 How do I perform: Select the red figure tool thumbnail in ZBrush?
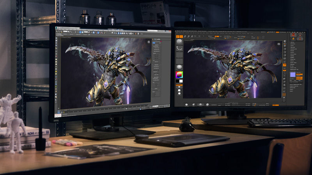tap(293, 35)
